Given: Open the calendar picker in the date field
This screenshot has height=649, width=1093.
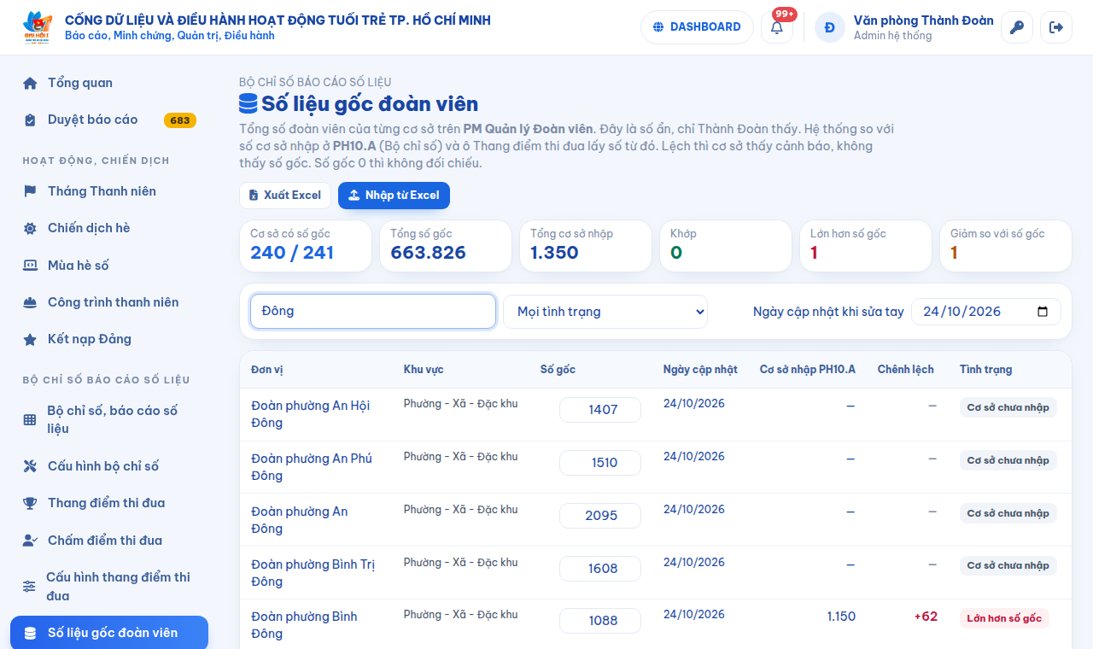Looking at the screenshot, I should [1043, 312].
